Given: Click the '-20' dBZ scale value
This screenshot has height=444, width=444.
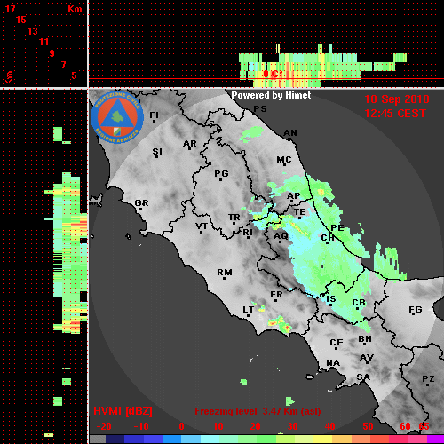Looking at the screenshot, I should [x=104, y=426].
